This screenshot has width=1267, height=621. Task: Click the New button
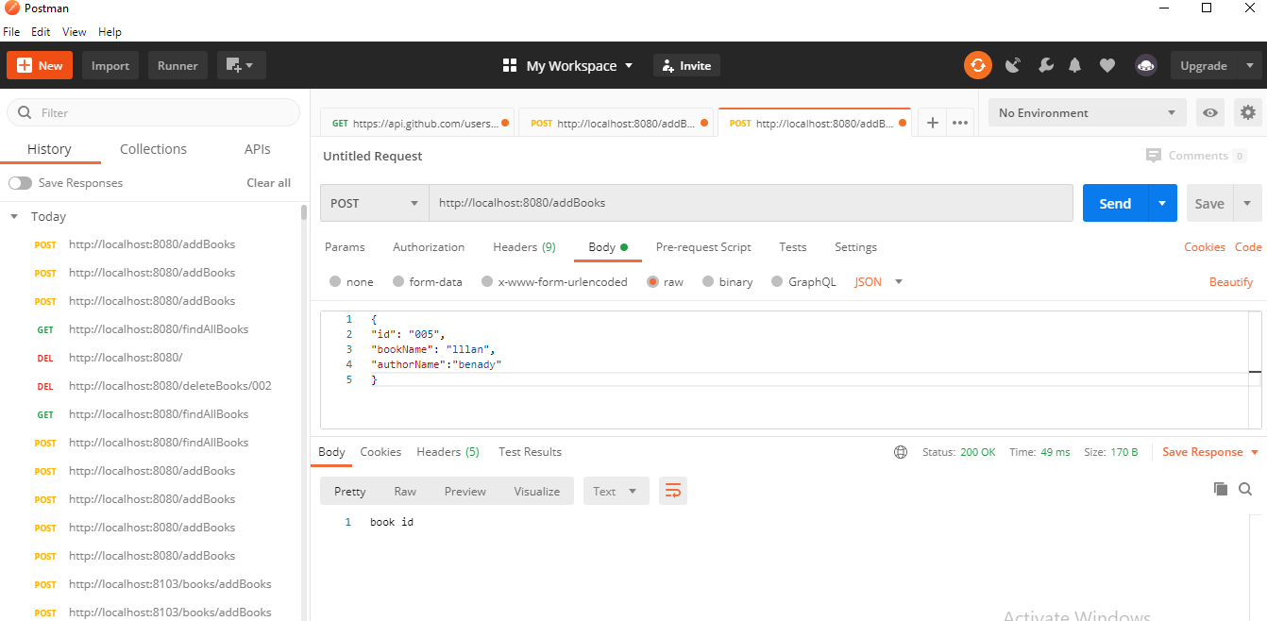(39, 65)
